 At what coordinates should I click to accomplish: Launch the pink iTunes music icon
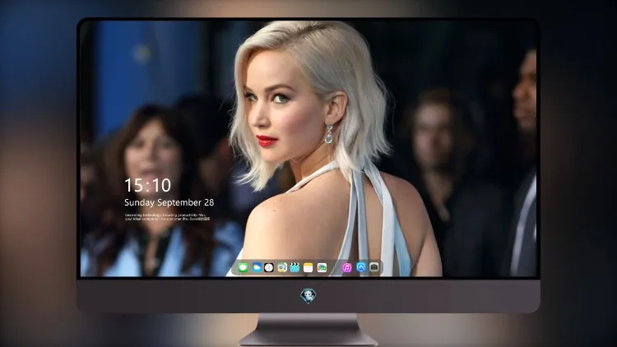click(x=346, y=268)
